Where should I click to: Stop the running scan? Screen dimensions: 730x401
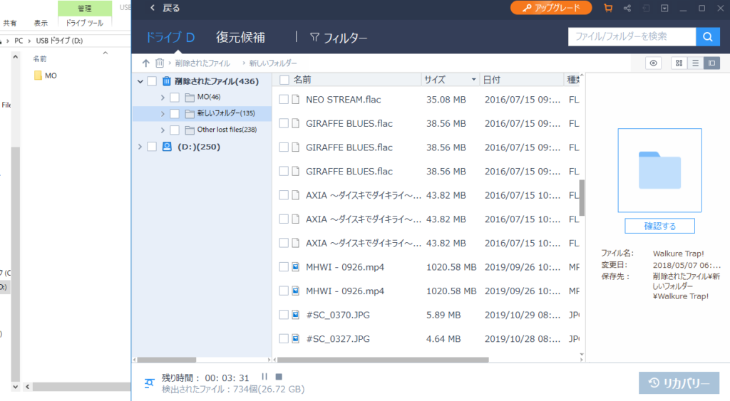tap(279, 377)
